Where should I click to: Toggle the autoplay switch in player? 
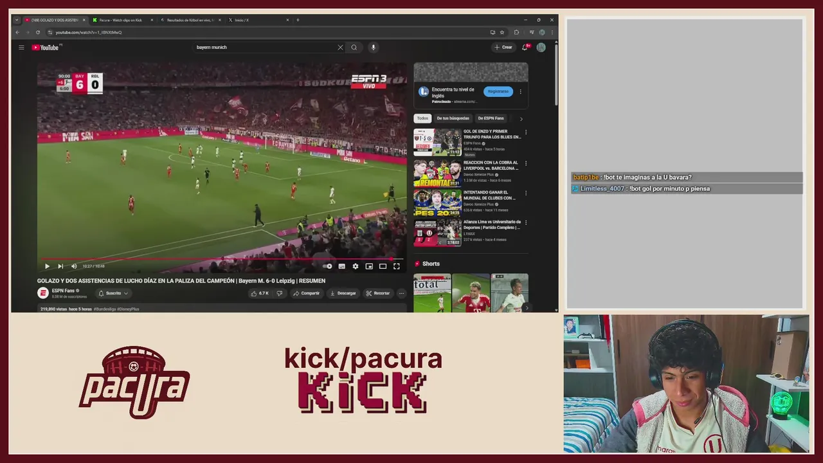(328, 266)
